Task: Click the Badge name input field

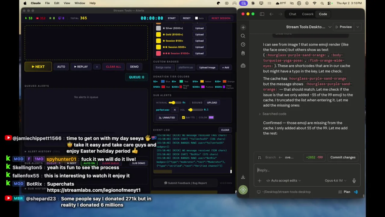Action: click(164, 68)
